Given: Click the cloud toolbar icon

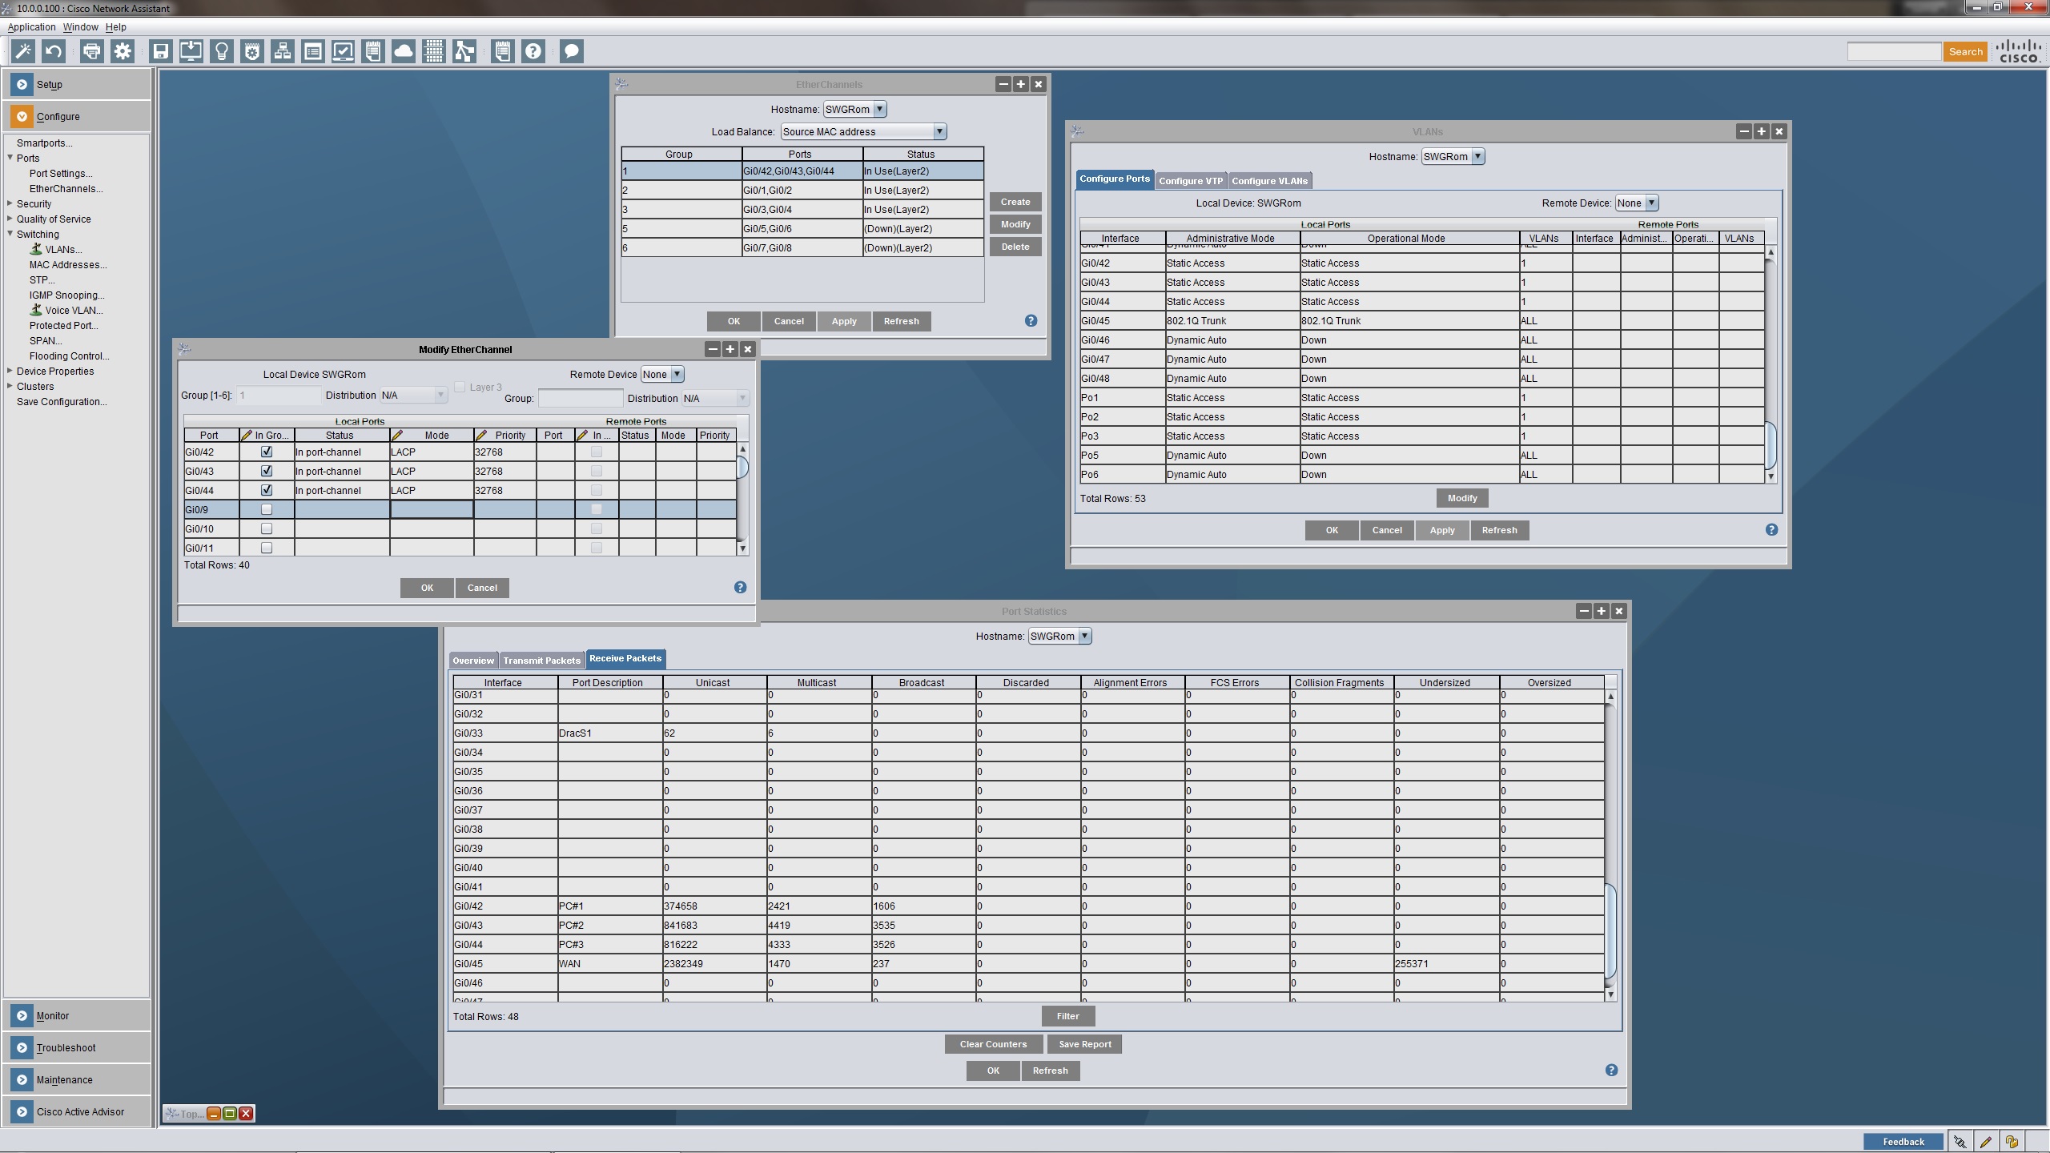Looking at the screenshot, I should pos(404,52).
